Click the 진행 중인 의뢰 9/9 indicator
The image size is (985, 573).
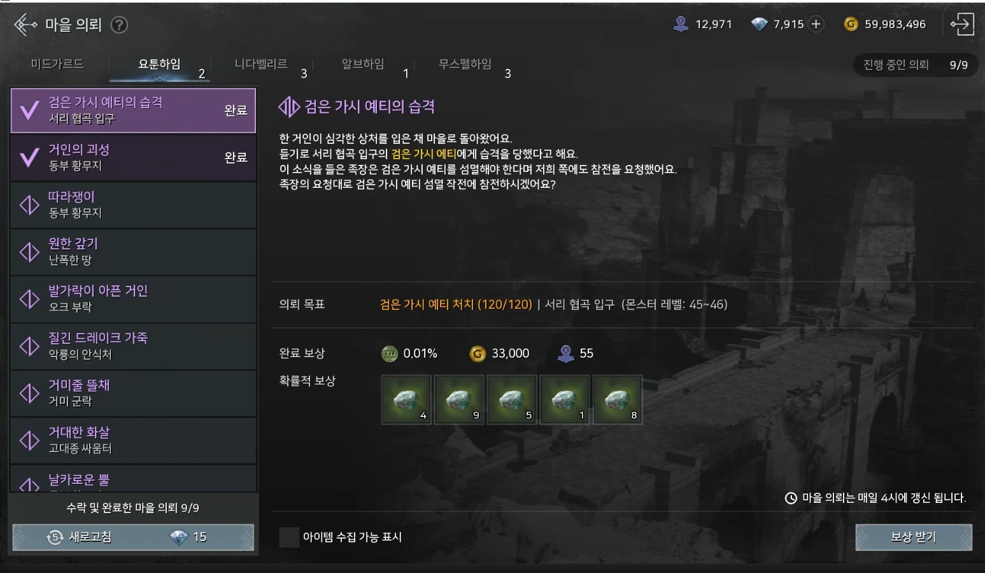[x=916, y=65]
